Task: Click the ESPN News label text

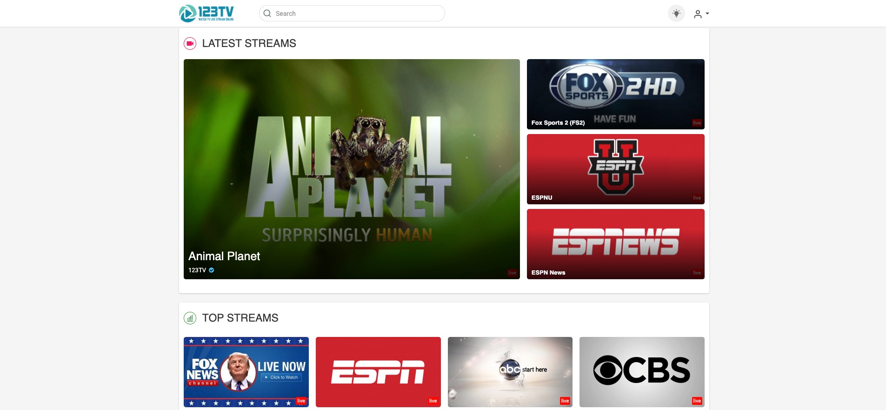Action: click(x=548, y=273)
